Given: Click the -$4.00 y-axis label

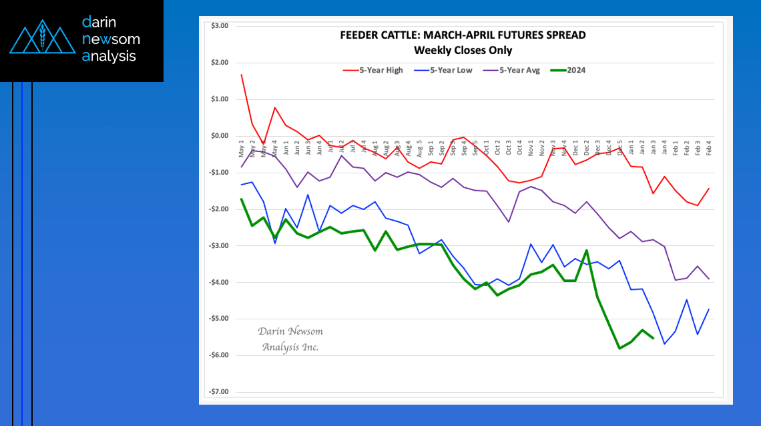Looking at the screenshot, I should pyautogui.click(x=219, y=282).
